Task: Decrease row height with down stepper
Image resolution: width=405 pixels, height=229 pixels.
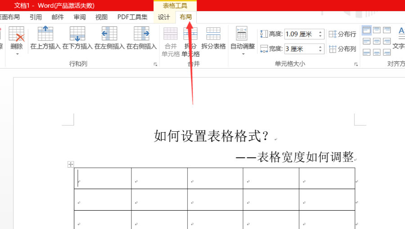Action: pyautogui.click(x=320, y=36)
